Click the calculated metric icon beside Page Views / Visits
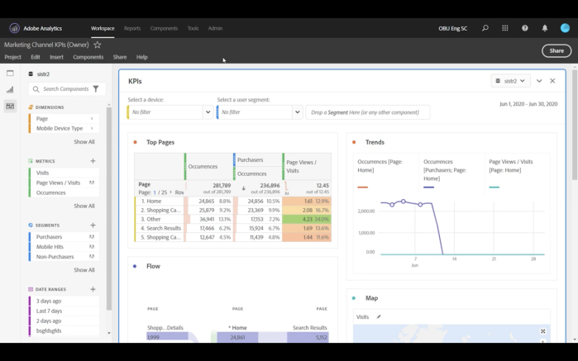 [x=92, y=183]
